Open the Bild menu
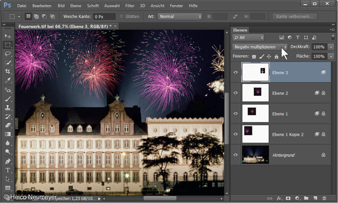The height and width of the screenshot is (203, 338). (61, 6)
